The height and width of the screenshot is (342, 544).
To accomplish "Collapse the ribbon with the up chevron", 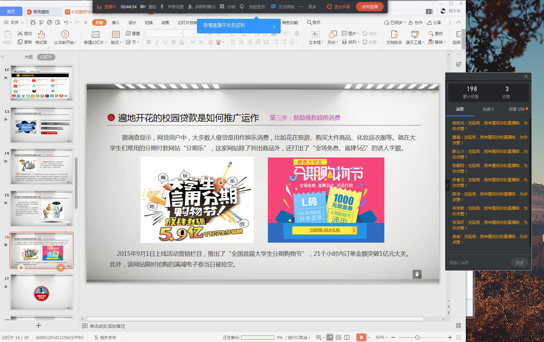I will click(459, 22).
